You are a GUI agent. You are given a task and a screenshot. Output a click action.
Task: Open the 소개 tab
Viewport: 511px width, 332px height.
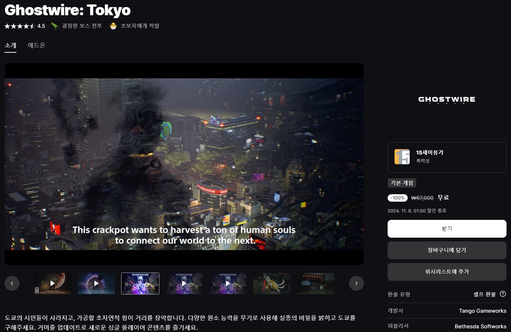pos(10,45)
